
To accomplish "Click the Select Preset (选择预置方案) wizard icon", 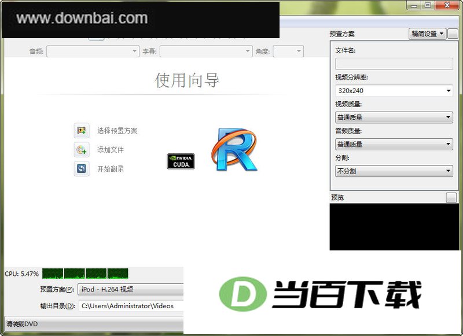I will (82, 130).
